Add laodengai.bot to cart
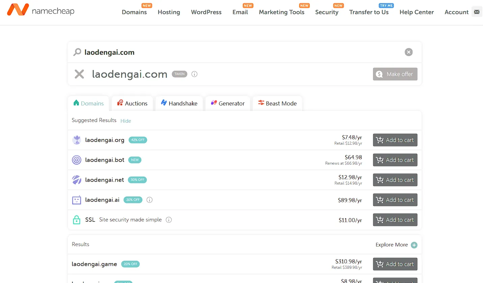The image size is (483, 283). tap(395, 160)
